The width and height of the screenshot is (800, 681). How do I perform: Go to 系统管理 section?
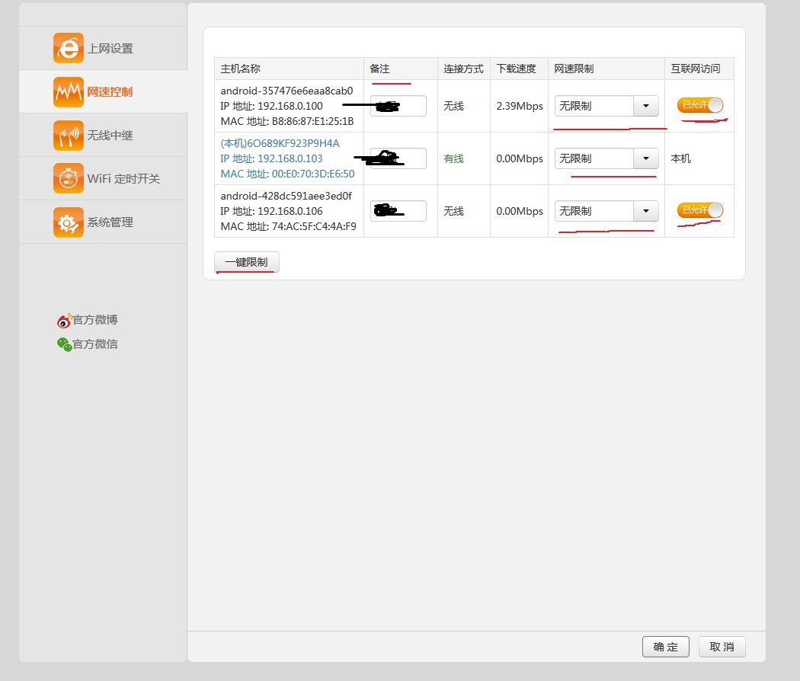(110, 222)
